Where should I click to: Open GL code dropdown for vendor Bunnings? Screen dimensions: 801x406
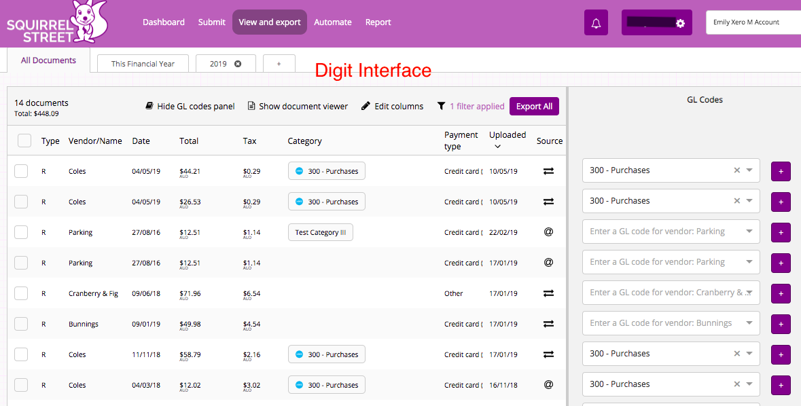pos(749,322)
